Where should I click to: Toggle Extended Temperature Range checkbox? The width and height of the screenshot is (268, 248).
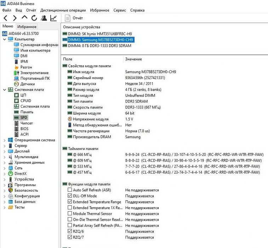pos(70,202)
